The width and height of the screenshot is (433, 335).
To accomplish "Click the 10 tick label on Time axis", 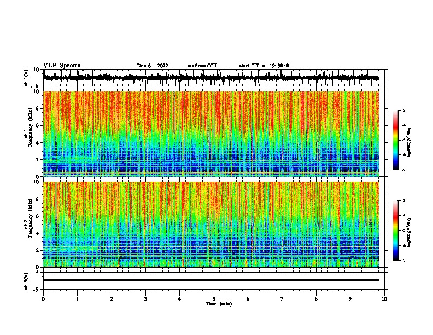I will click(x=384, y=299).
